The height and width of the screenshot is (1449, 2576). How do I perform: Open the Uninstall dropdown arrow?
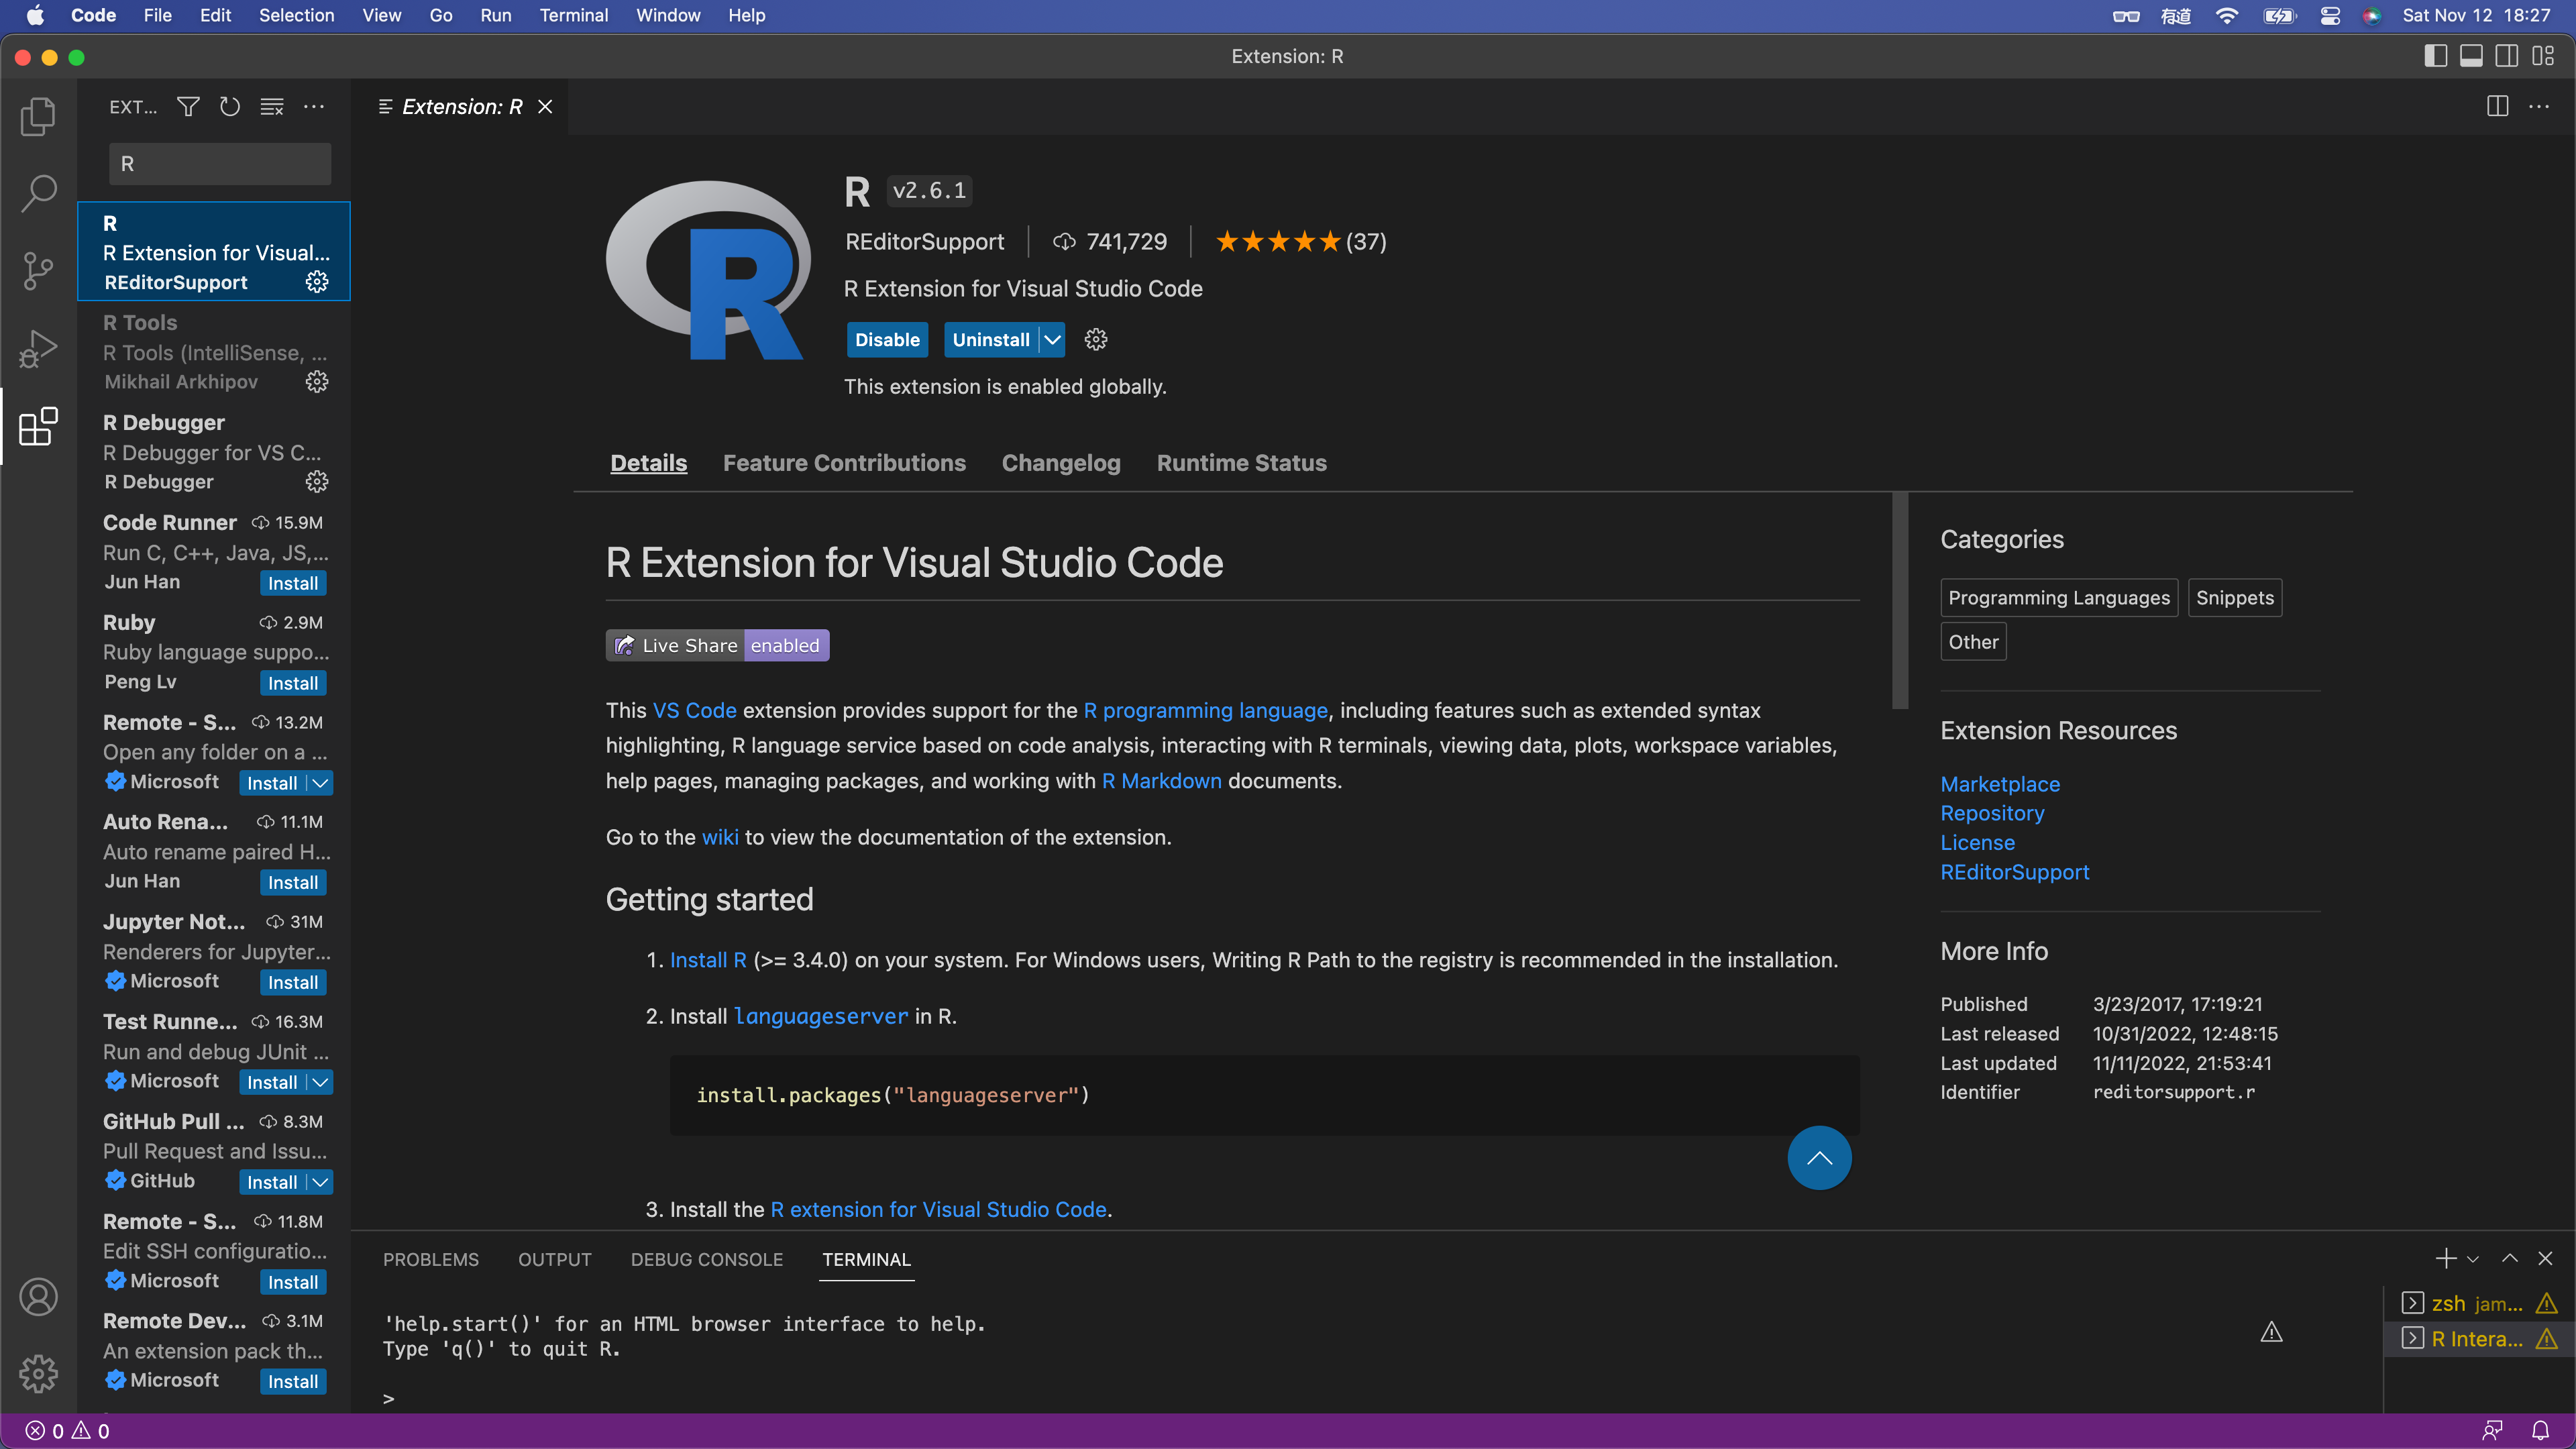[x=1051, y=340]
